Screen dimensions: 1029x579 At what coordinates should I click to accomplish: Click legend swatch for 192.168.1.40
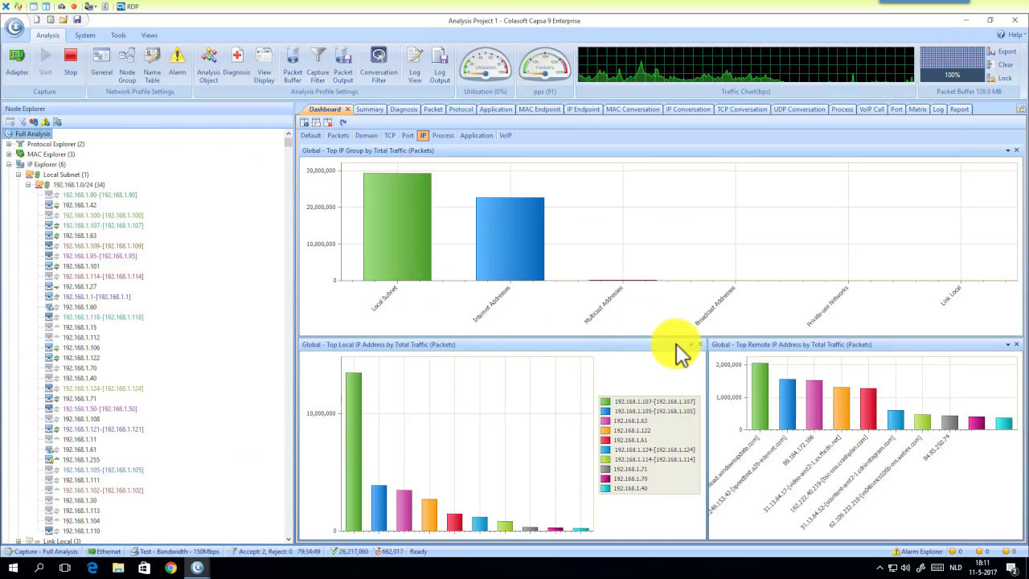tap(605, 488)
